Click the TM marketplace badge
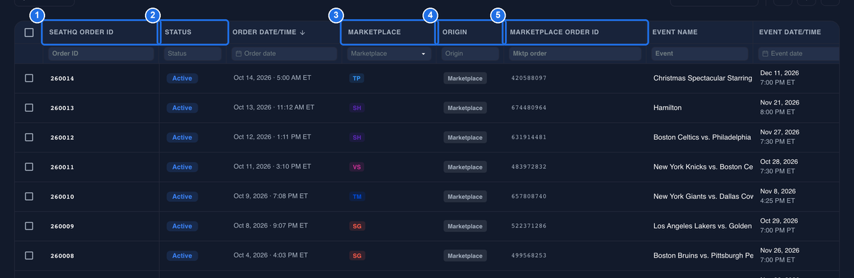 (x=357, y=197)
